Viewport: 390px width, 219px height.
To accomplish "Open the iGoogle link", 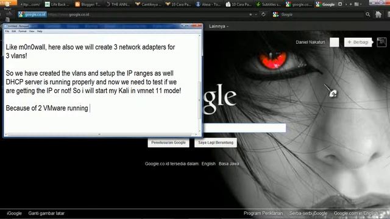I will pyautogui.click(x=14, y=214).
